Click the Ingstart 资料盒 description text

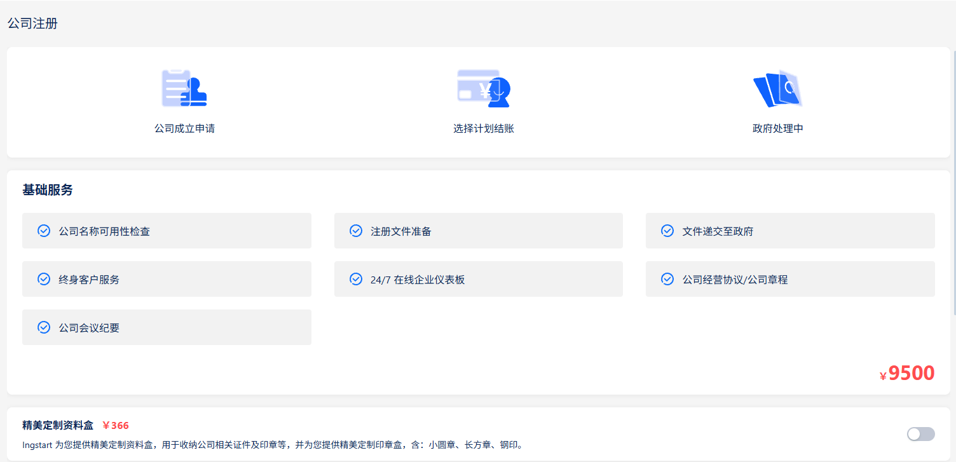pyautogui.click(x=273, y=445)
